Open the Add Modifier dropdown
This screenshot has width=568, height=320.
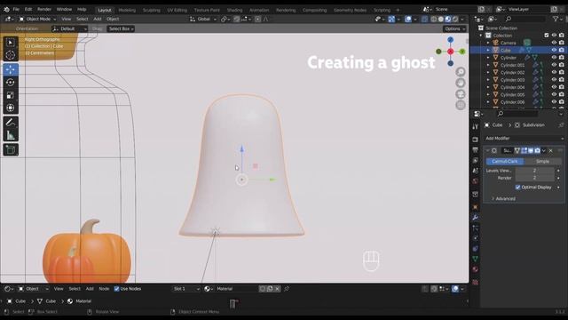tap(524, 139)
